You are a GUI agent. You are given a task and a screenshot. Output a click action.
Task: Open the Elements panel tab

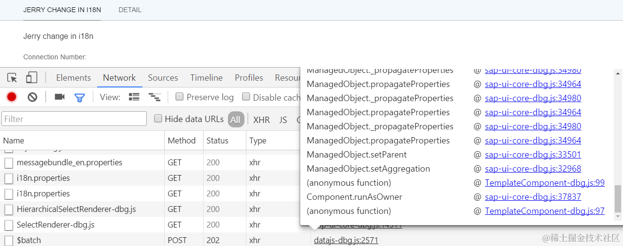73,78
